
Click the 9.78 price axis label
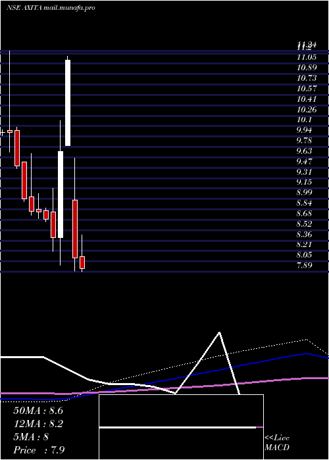pyautogui.click(x=304, y=141)
